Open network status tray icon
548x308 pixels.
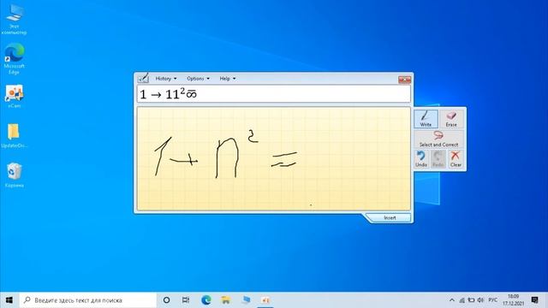462,300
